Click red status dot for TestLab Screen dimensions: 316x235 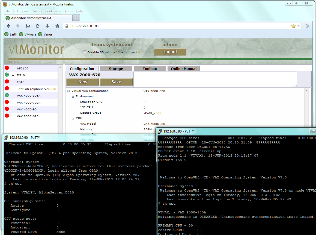click(7, 89)
